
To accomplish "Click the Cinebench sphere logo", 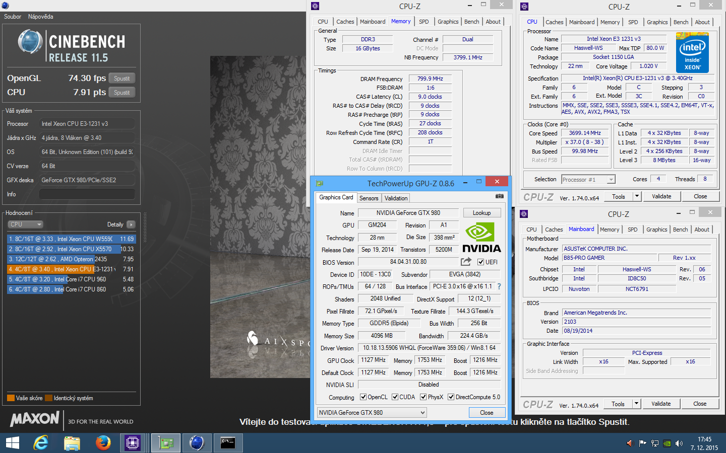I will tap(30, 42).
